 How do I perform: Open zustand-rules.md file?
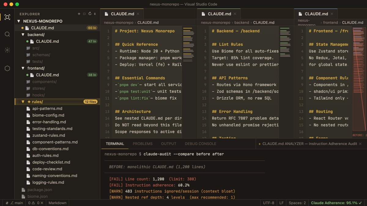(x=57, y=136)
